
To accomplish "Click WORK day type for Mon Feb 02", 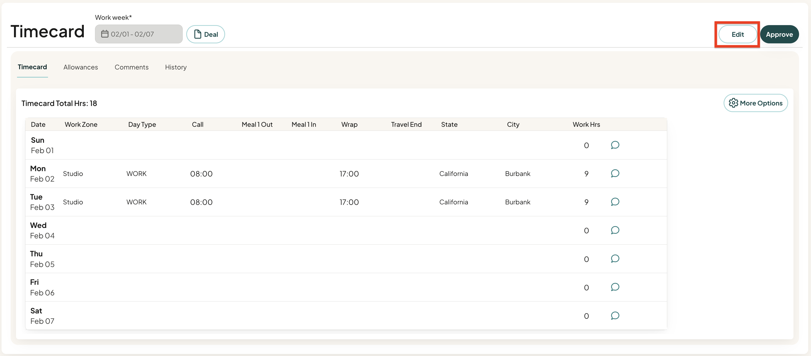I will click(136, 173).
